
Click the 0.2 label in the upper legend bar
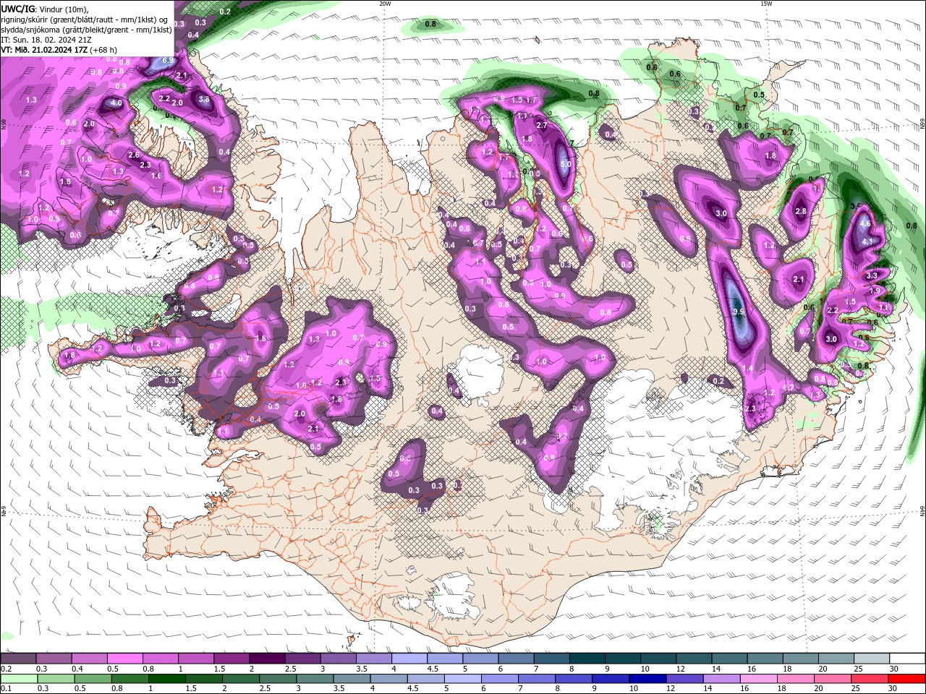click(7, 669)
